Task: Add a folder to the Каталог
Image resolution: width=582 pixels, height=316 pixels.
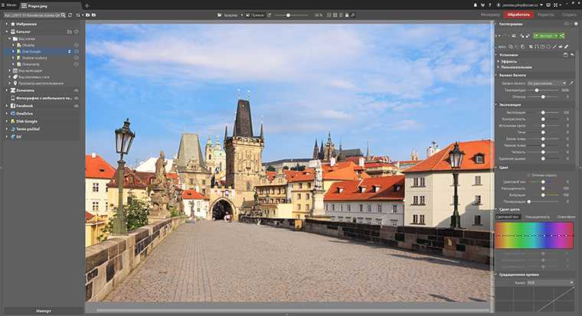Action: pyautogui.click(x=70, y=32)
